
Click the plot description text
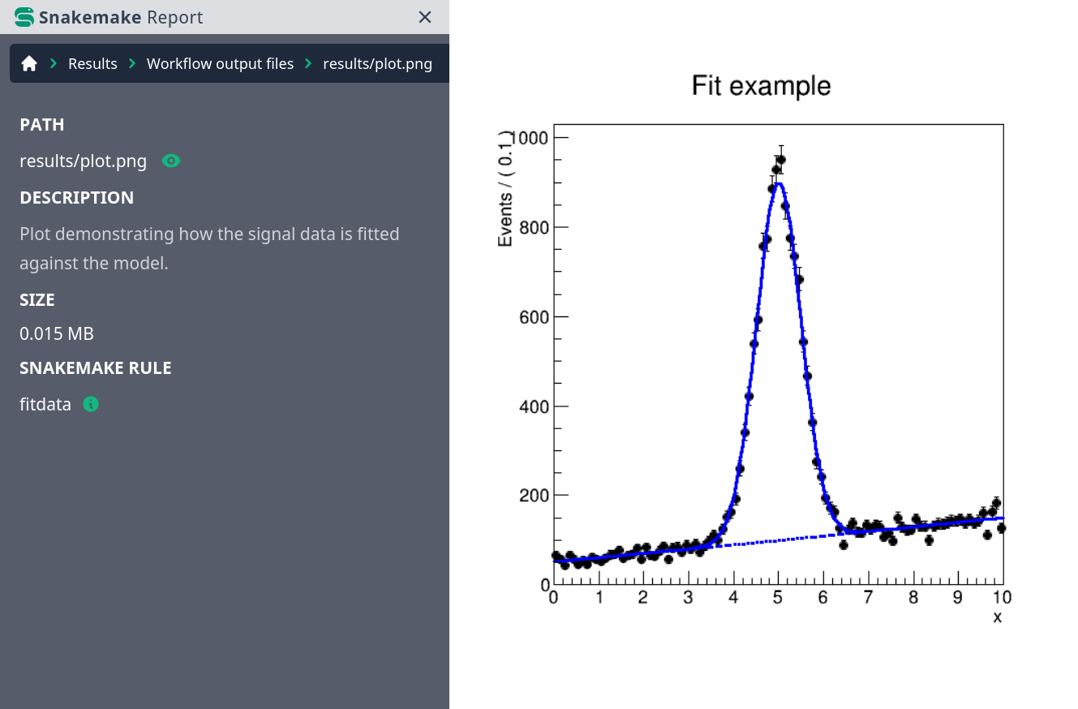[x=209, y=248]
